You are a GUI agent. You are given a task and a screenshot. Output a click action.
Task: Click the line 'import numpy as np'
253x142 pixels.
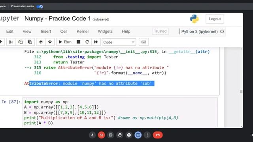[46, 102]
